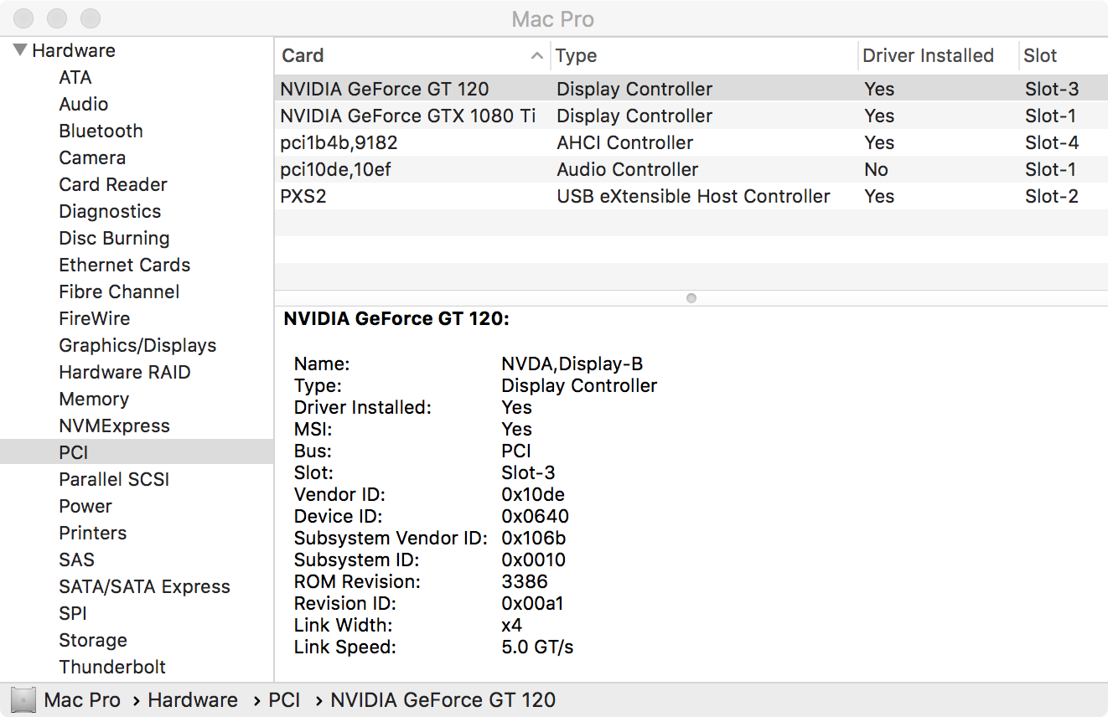
Task: Click the NVDA,Display-B name value
Action: (572, 364)
